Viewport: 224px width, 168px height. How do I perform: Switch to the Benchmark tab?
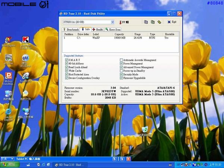pyautogui.click(x=71, y=29)
